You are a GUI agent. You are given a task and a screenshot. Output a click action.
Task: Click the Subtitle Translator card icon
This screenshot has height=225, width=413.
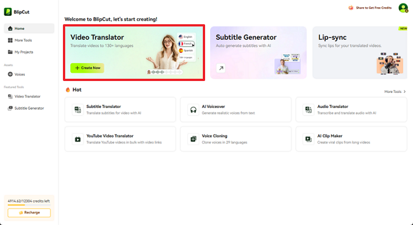coord(78,110)
